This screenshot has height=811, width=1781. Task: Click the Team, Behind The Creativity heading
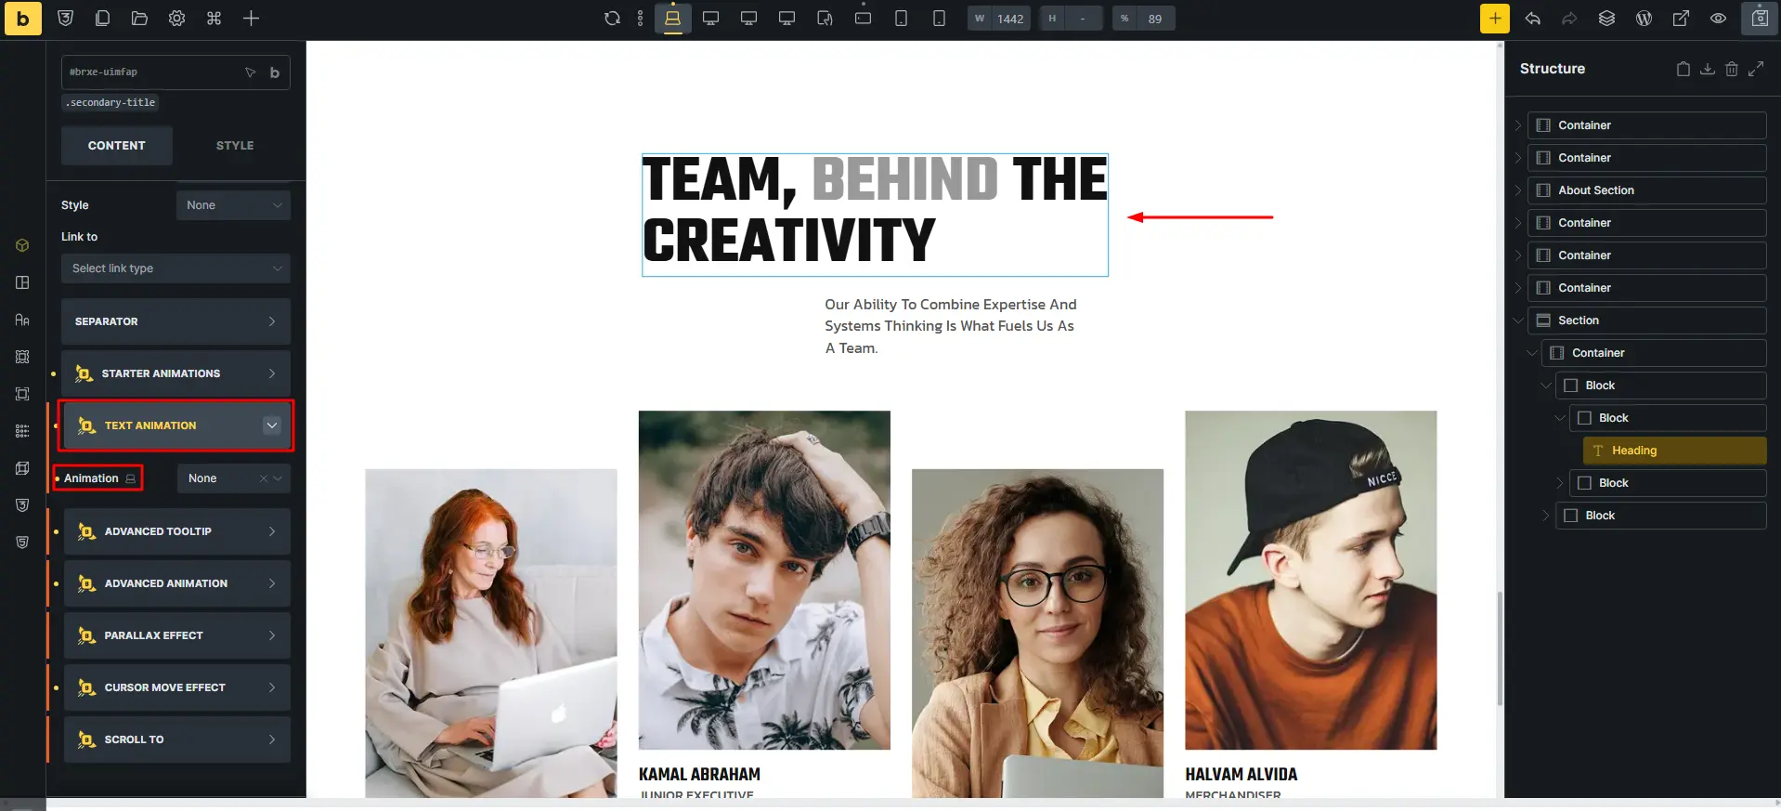(x=875, y=214)
